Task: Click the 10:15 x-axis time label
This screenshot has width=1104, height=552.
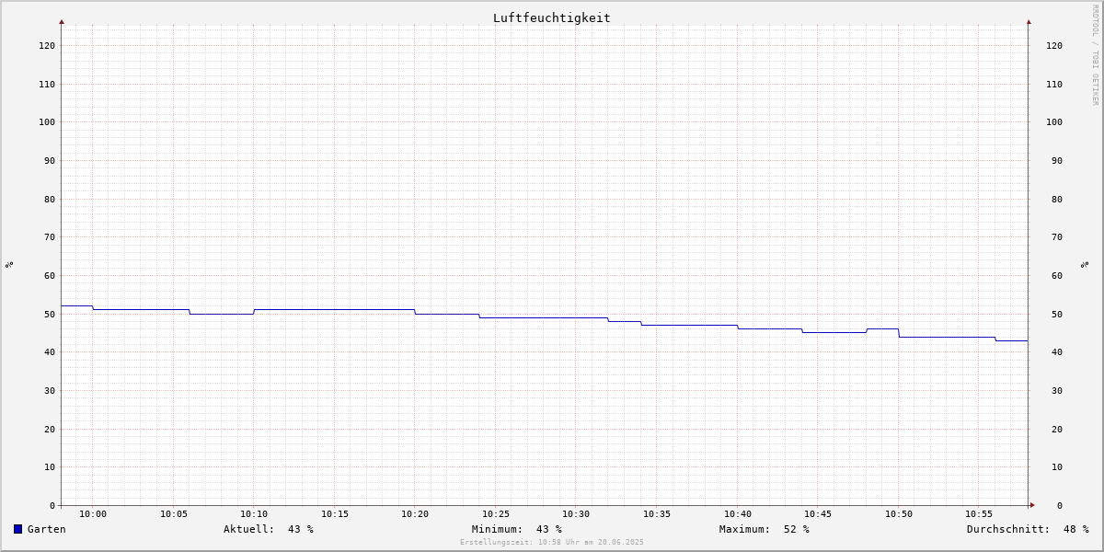Action: click(x=335, y=514)
